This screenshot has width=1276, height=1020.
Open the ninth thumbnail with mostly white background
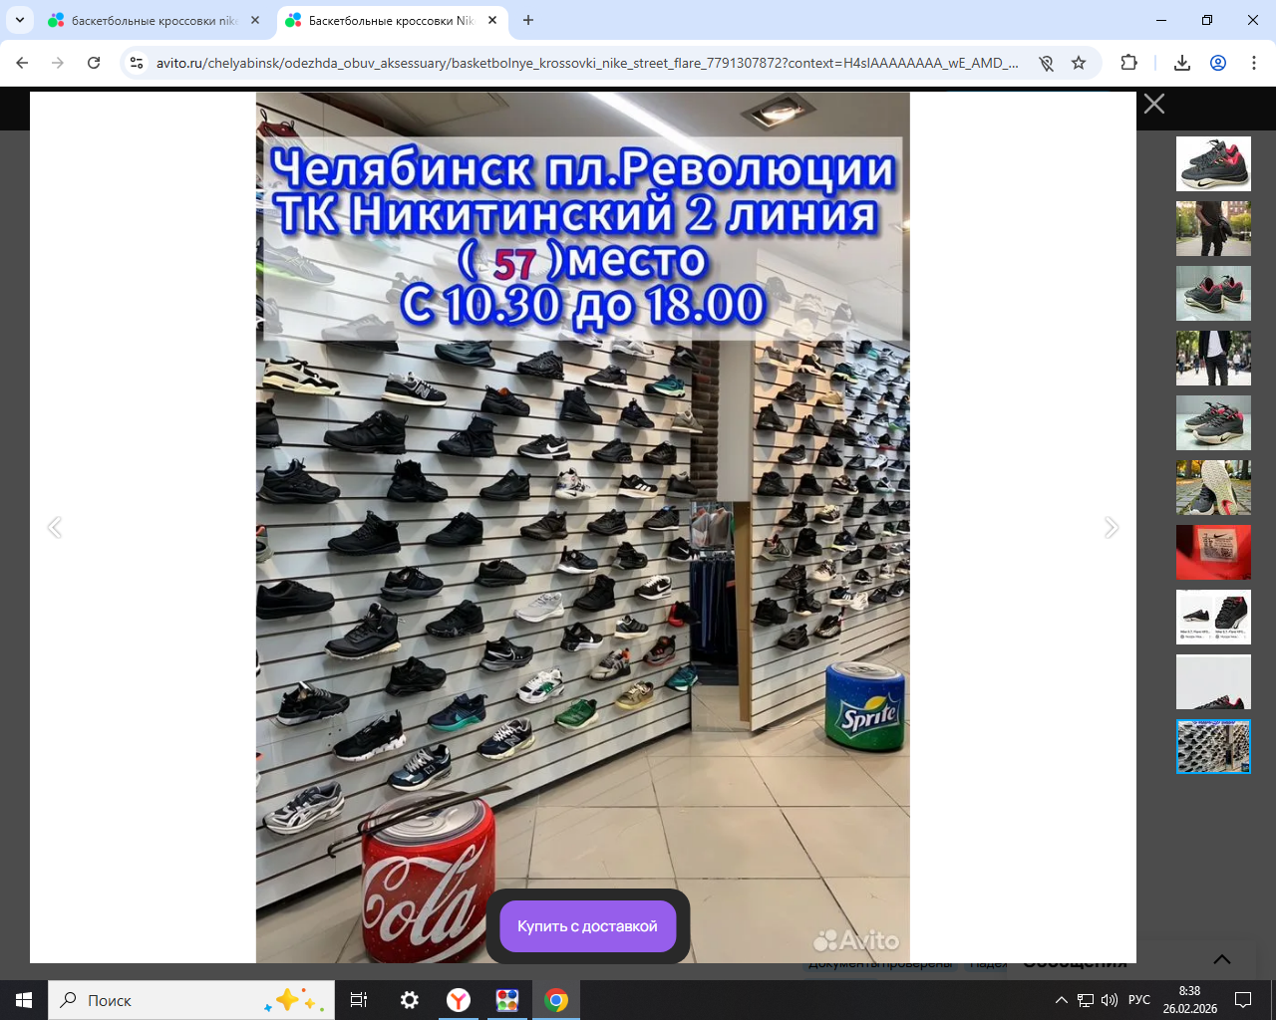click(x=1213, y=681)
